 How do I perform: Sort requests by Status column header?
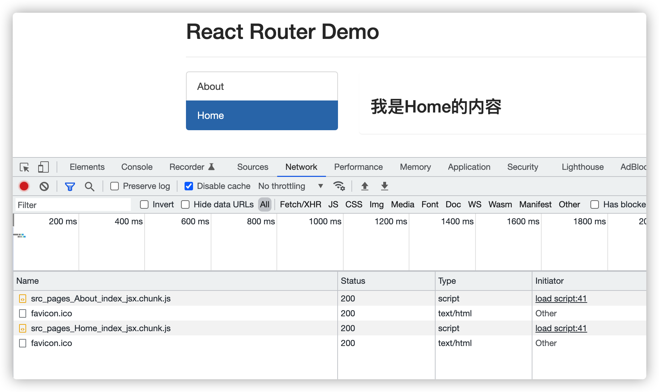pos(386,281)
